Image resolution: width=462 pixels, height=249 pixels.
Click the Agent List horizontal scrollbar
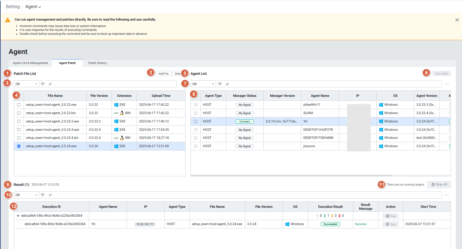[291, 176]
